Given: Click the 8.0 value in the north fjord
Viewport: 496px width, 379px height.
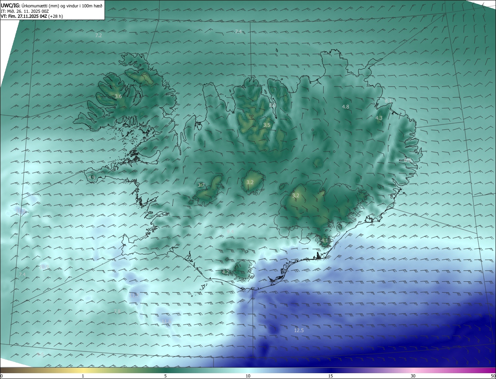Looking at the screenshot, I should (272, 105).
